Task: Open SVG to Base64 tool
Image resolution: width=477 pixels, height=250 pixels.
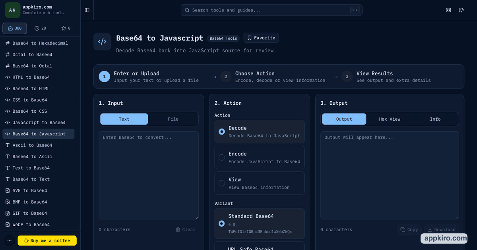Action: coord(39,190)
